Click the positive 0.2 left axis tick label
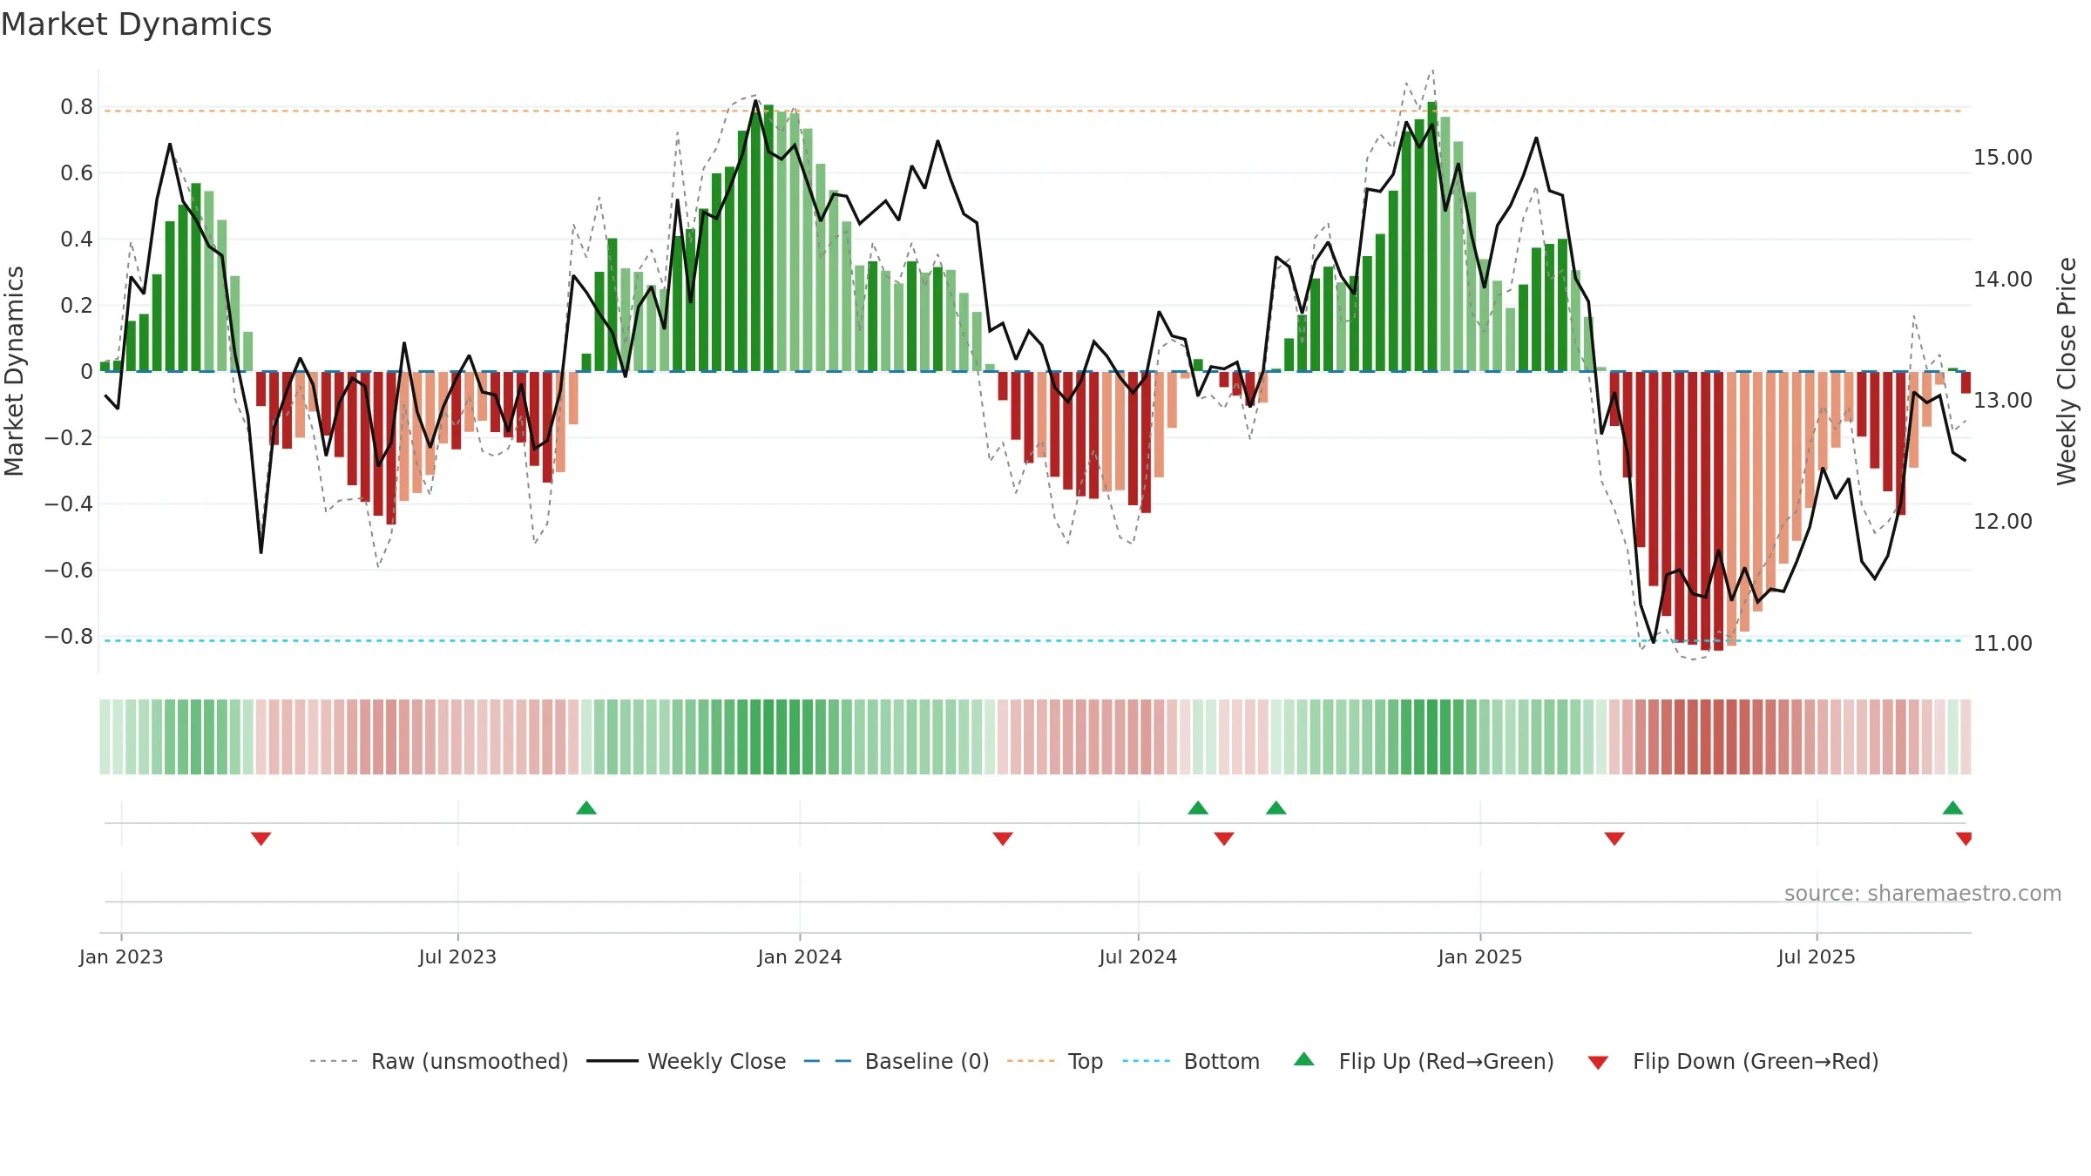Viewport: 2091px width, 1176px height. click(77, 306)
